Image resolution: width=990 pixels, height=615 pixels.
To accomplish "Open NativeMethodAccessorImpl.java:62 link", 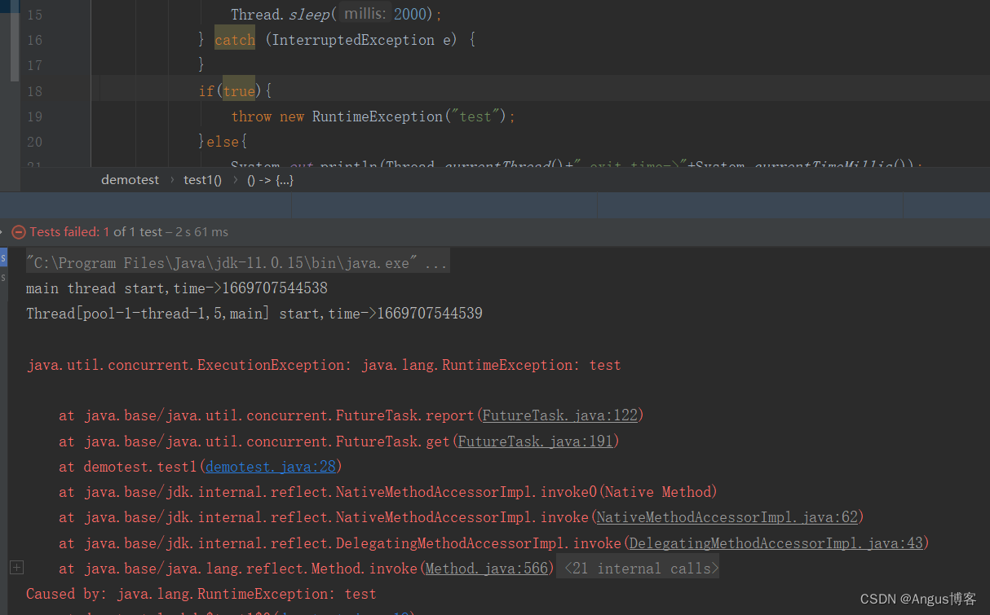I will tap(727, 516).
